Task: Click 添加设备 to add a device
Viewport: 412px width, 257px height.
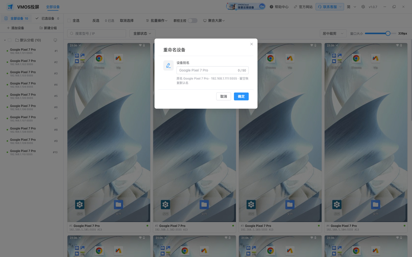Action: coord(15,28)
